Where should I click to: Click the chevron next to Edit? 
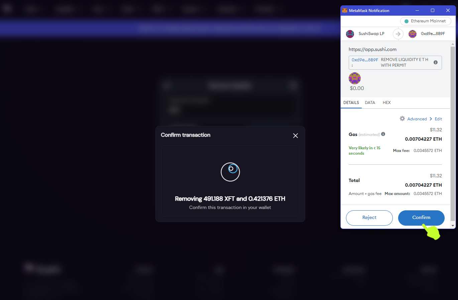(x=431, y=119)
